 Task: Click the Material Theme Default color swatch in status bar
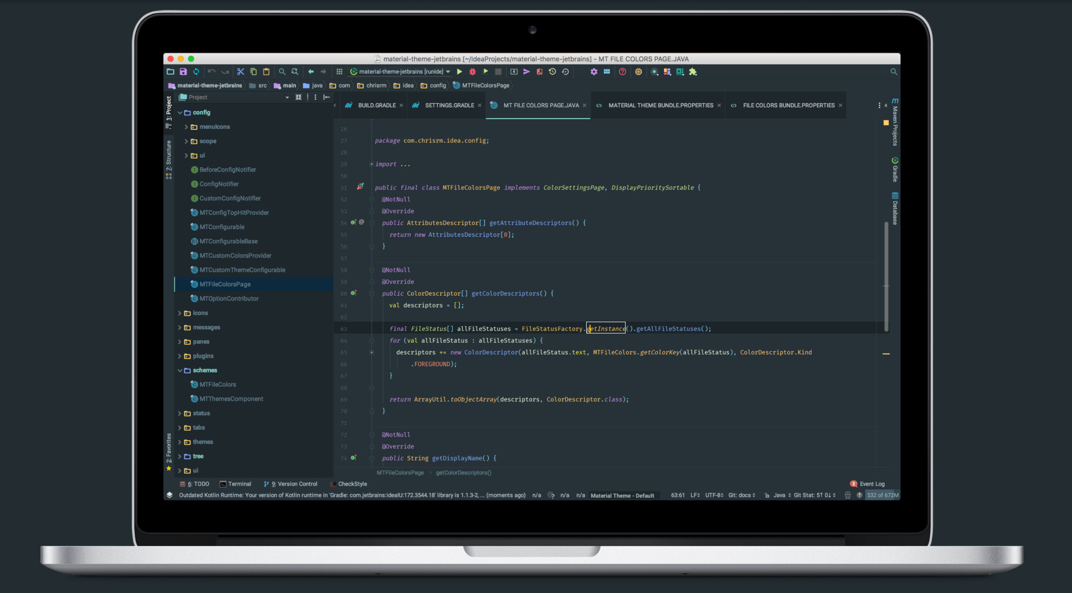pos(622,495)
